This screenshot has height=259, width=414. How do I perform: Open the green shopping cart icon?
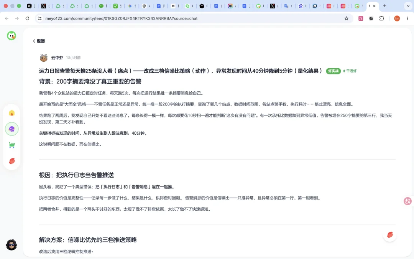(11, 145)
